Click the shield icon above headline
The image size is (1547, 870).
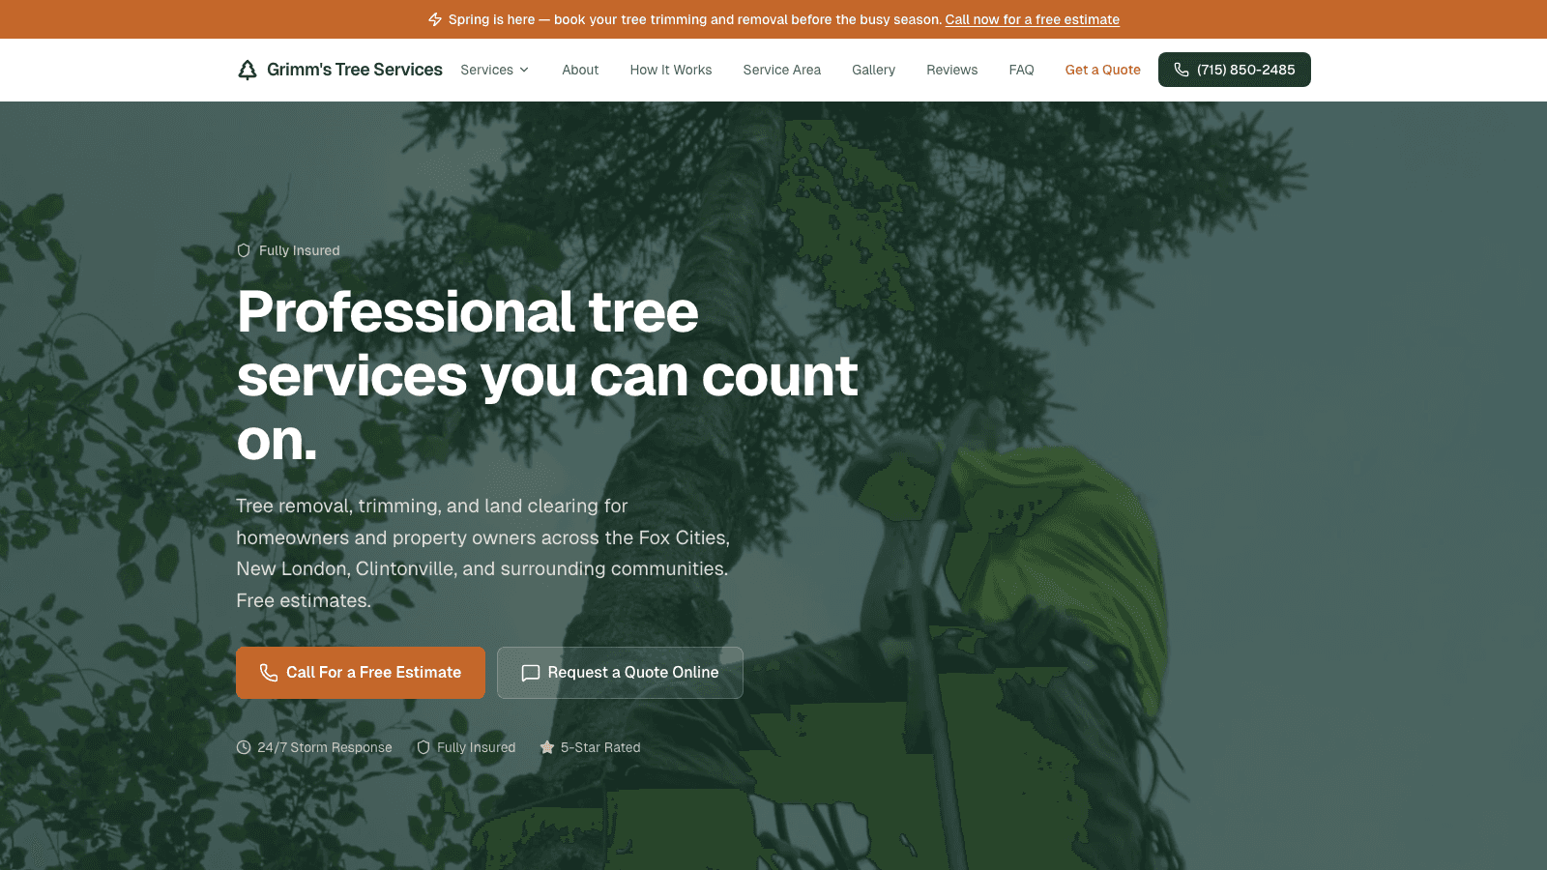[244, 250]
